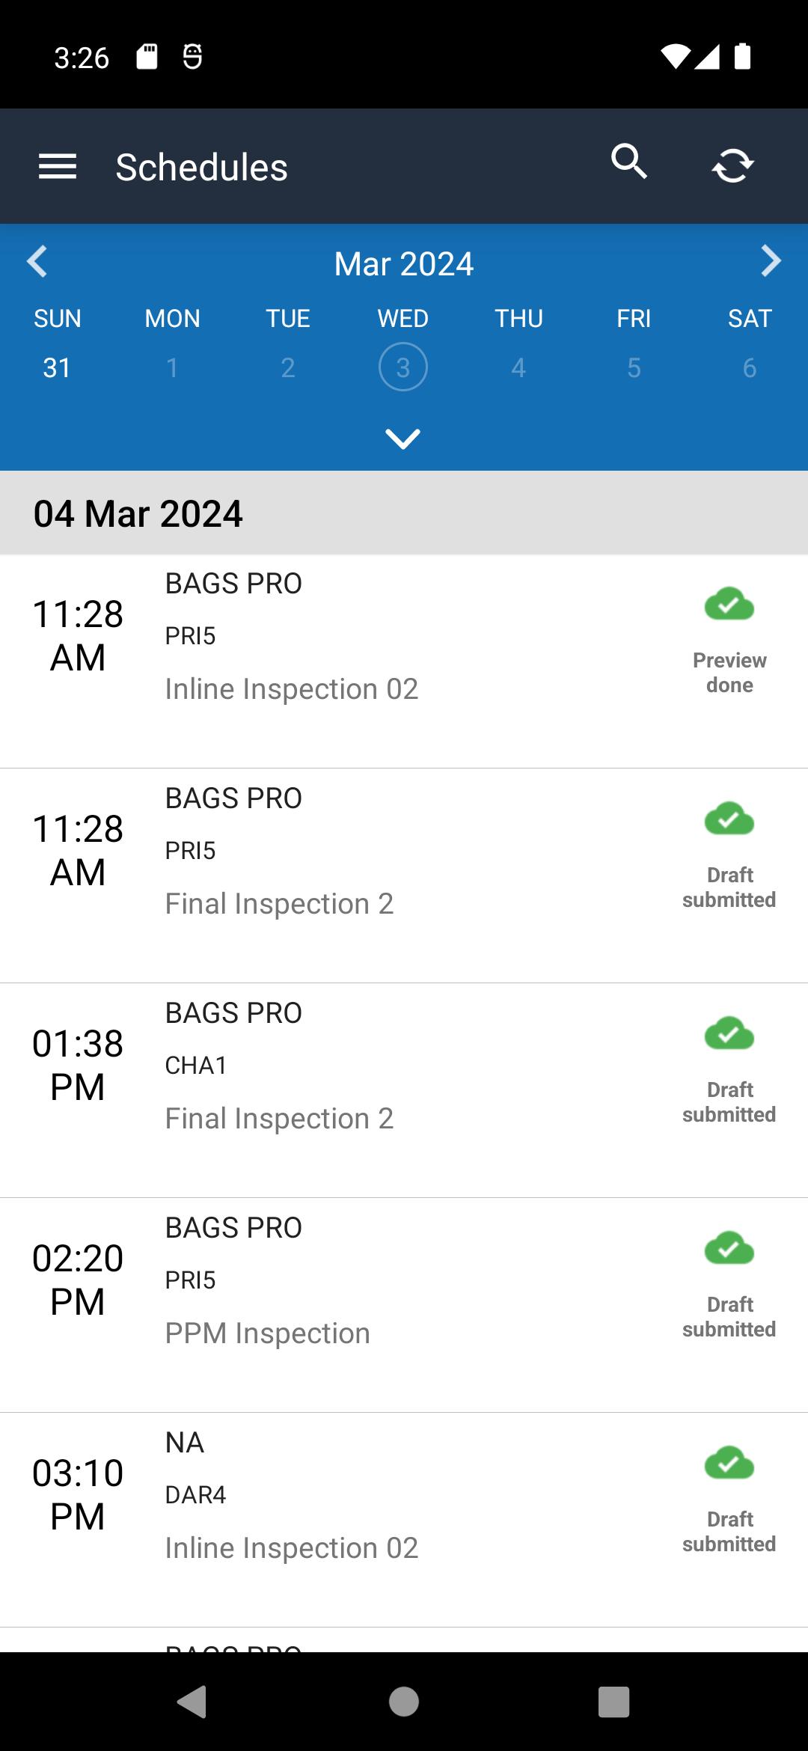The width and height of the screenshot is (808, 1751).
Task: Tap the search magnifier icon
Action: [x=628, y=162]
